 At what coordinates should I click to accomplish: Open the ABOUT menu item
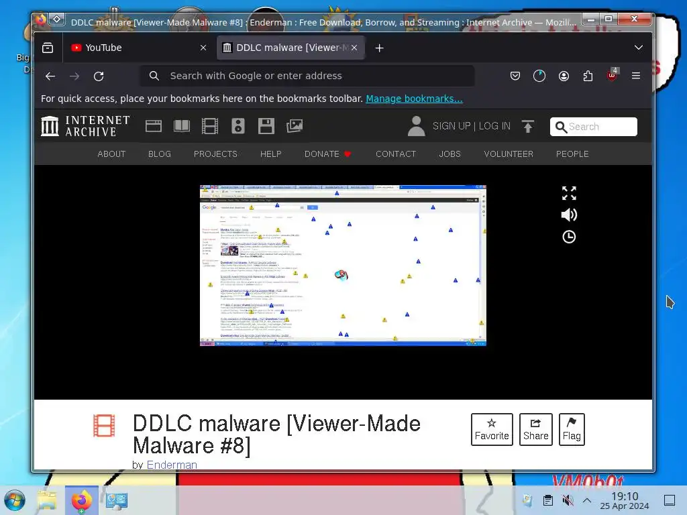coord(111,154)
